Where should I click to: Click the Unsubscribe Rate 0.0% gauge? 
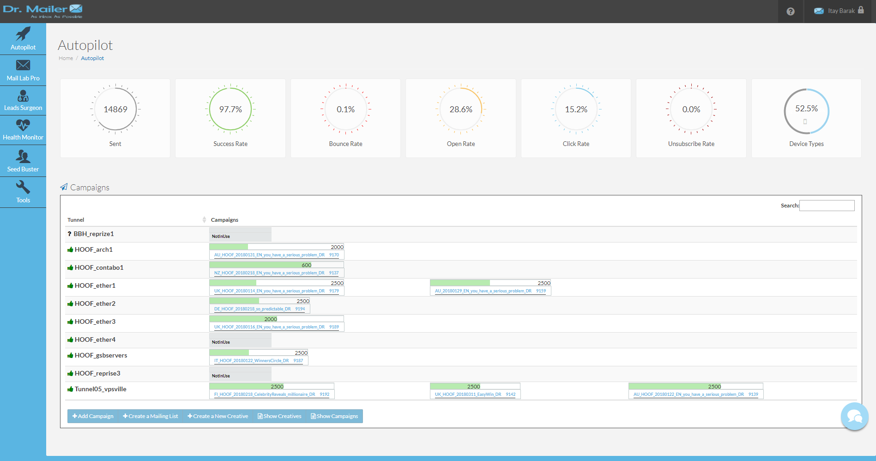[x=691, y=109]
